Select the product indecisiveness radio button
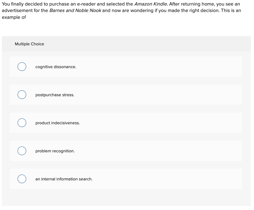This screenshot has height=210, width=254. (22, 123)
